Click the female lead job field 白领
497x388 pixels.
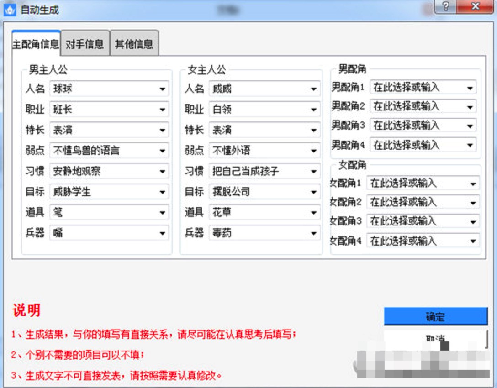[264, 109]
